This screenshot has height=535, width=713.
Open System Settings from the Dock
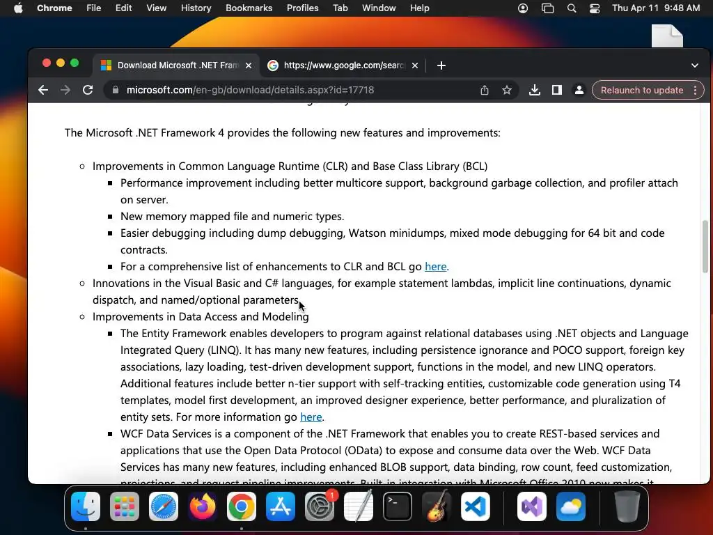[x=320, y=506]
